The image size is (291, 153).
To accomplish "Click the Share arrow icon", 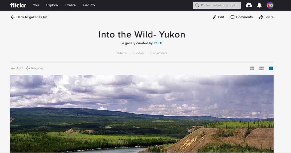I will (261, 17).
